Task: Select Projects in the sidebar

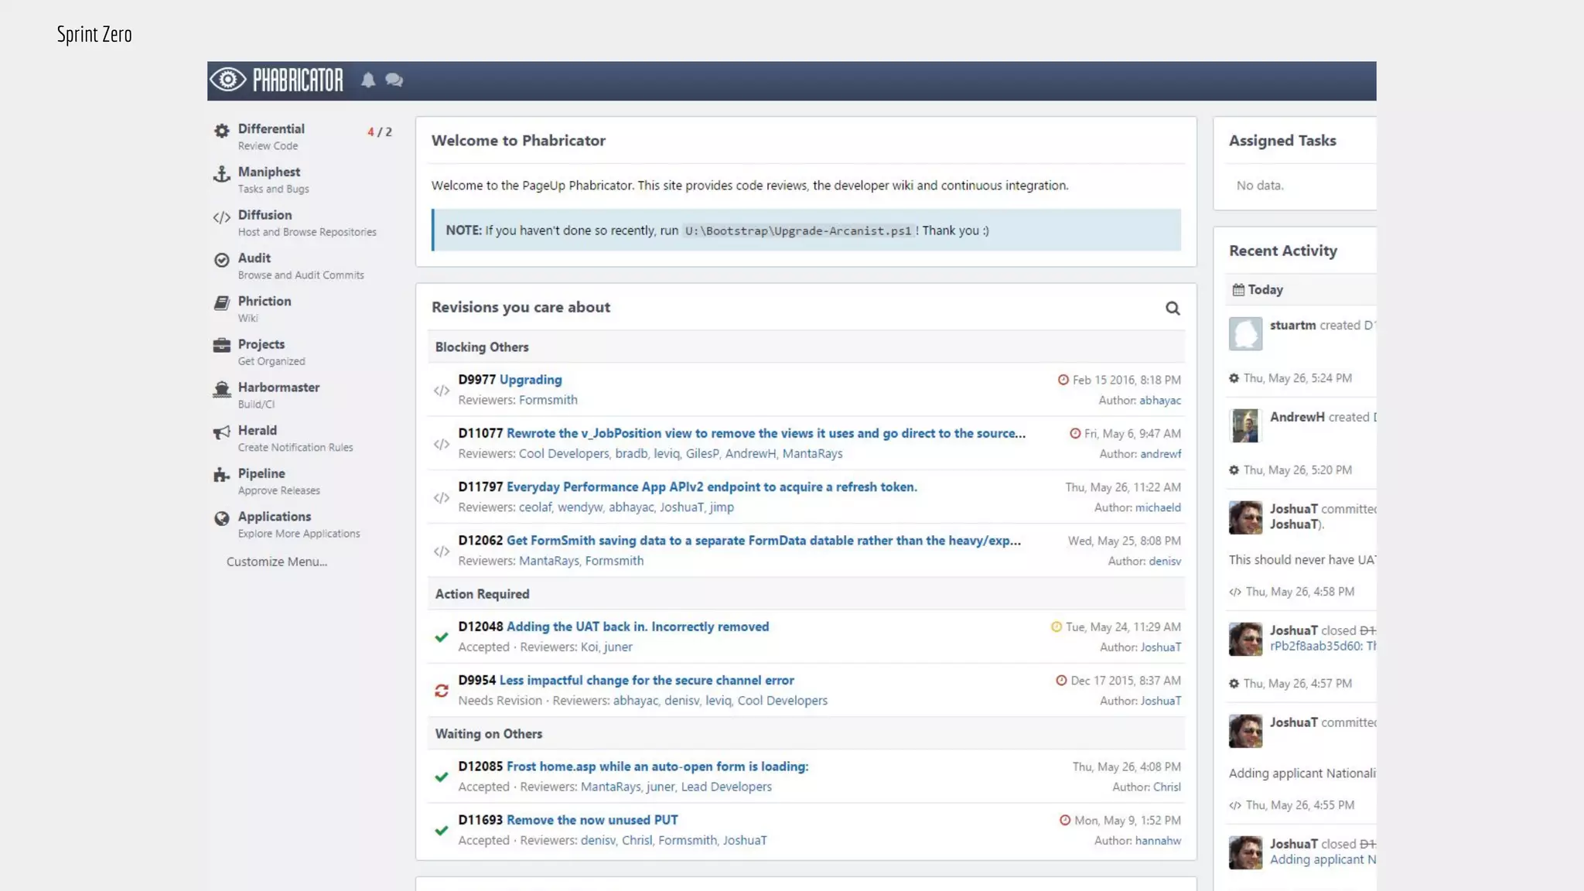Action: [261, 344]
